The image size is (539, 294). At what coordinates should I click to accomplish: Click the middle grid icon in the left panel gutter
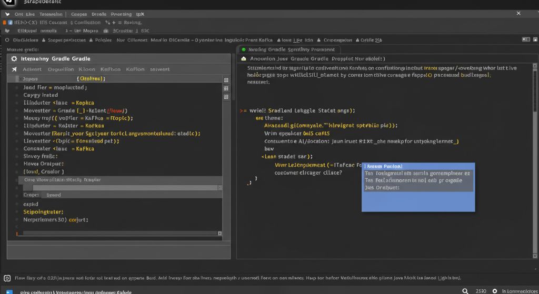pos(226,88)
